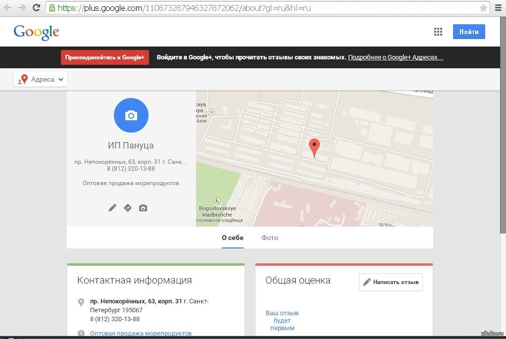Image resolution: width=506 pixels, height=339 pixels.
Task: Click the green HTTPS padlock icon
Action: coord(52,8)
